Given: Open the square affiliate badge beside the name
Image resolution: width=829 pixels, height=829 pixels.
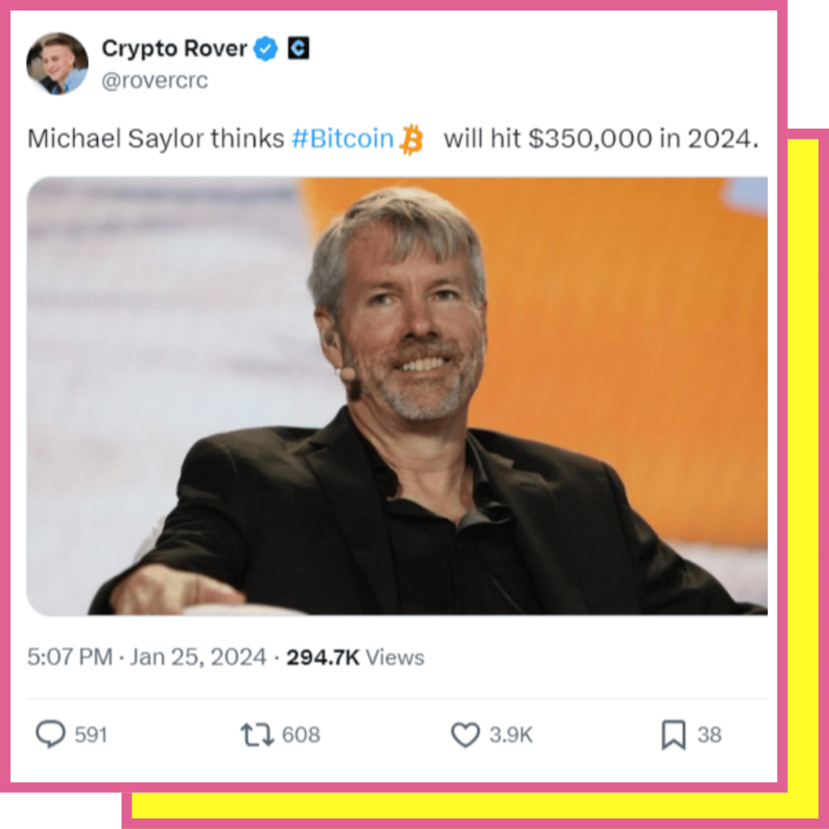Looking at the screenshot, I should [x=298, y=48].
